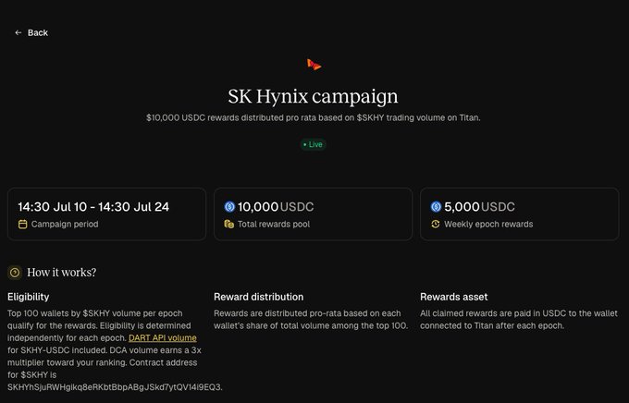This screenshot has width=629, height=403.
Task: Click the 10,000 USDC amount
Action: tap(276, 207)
